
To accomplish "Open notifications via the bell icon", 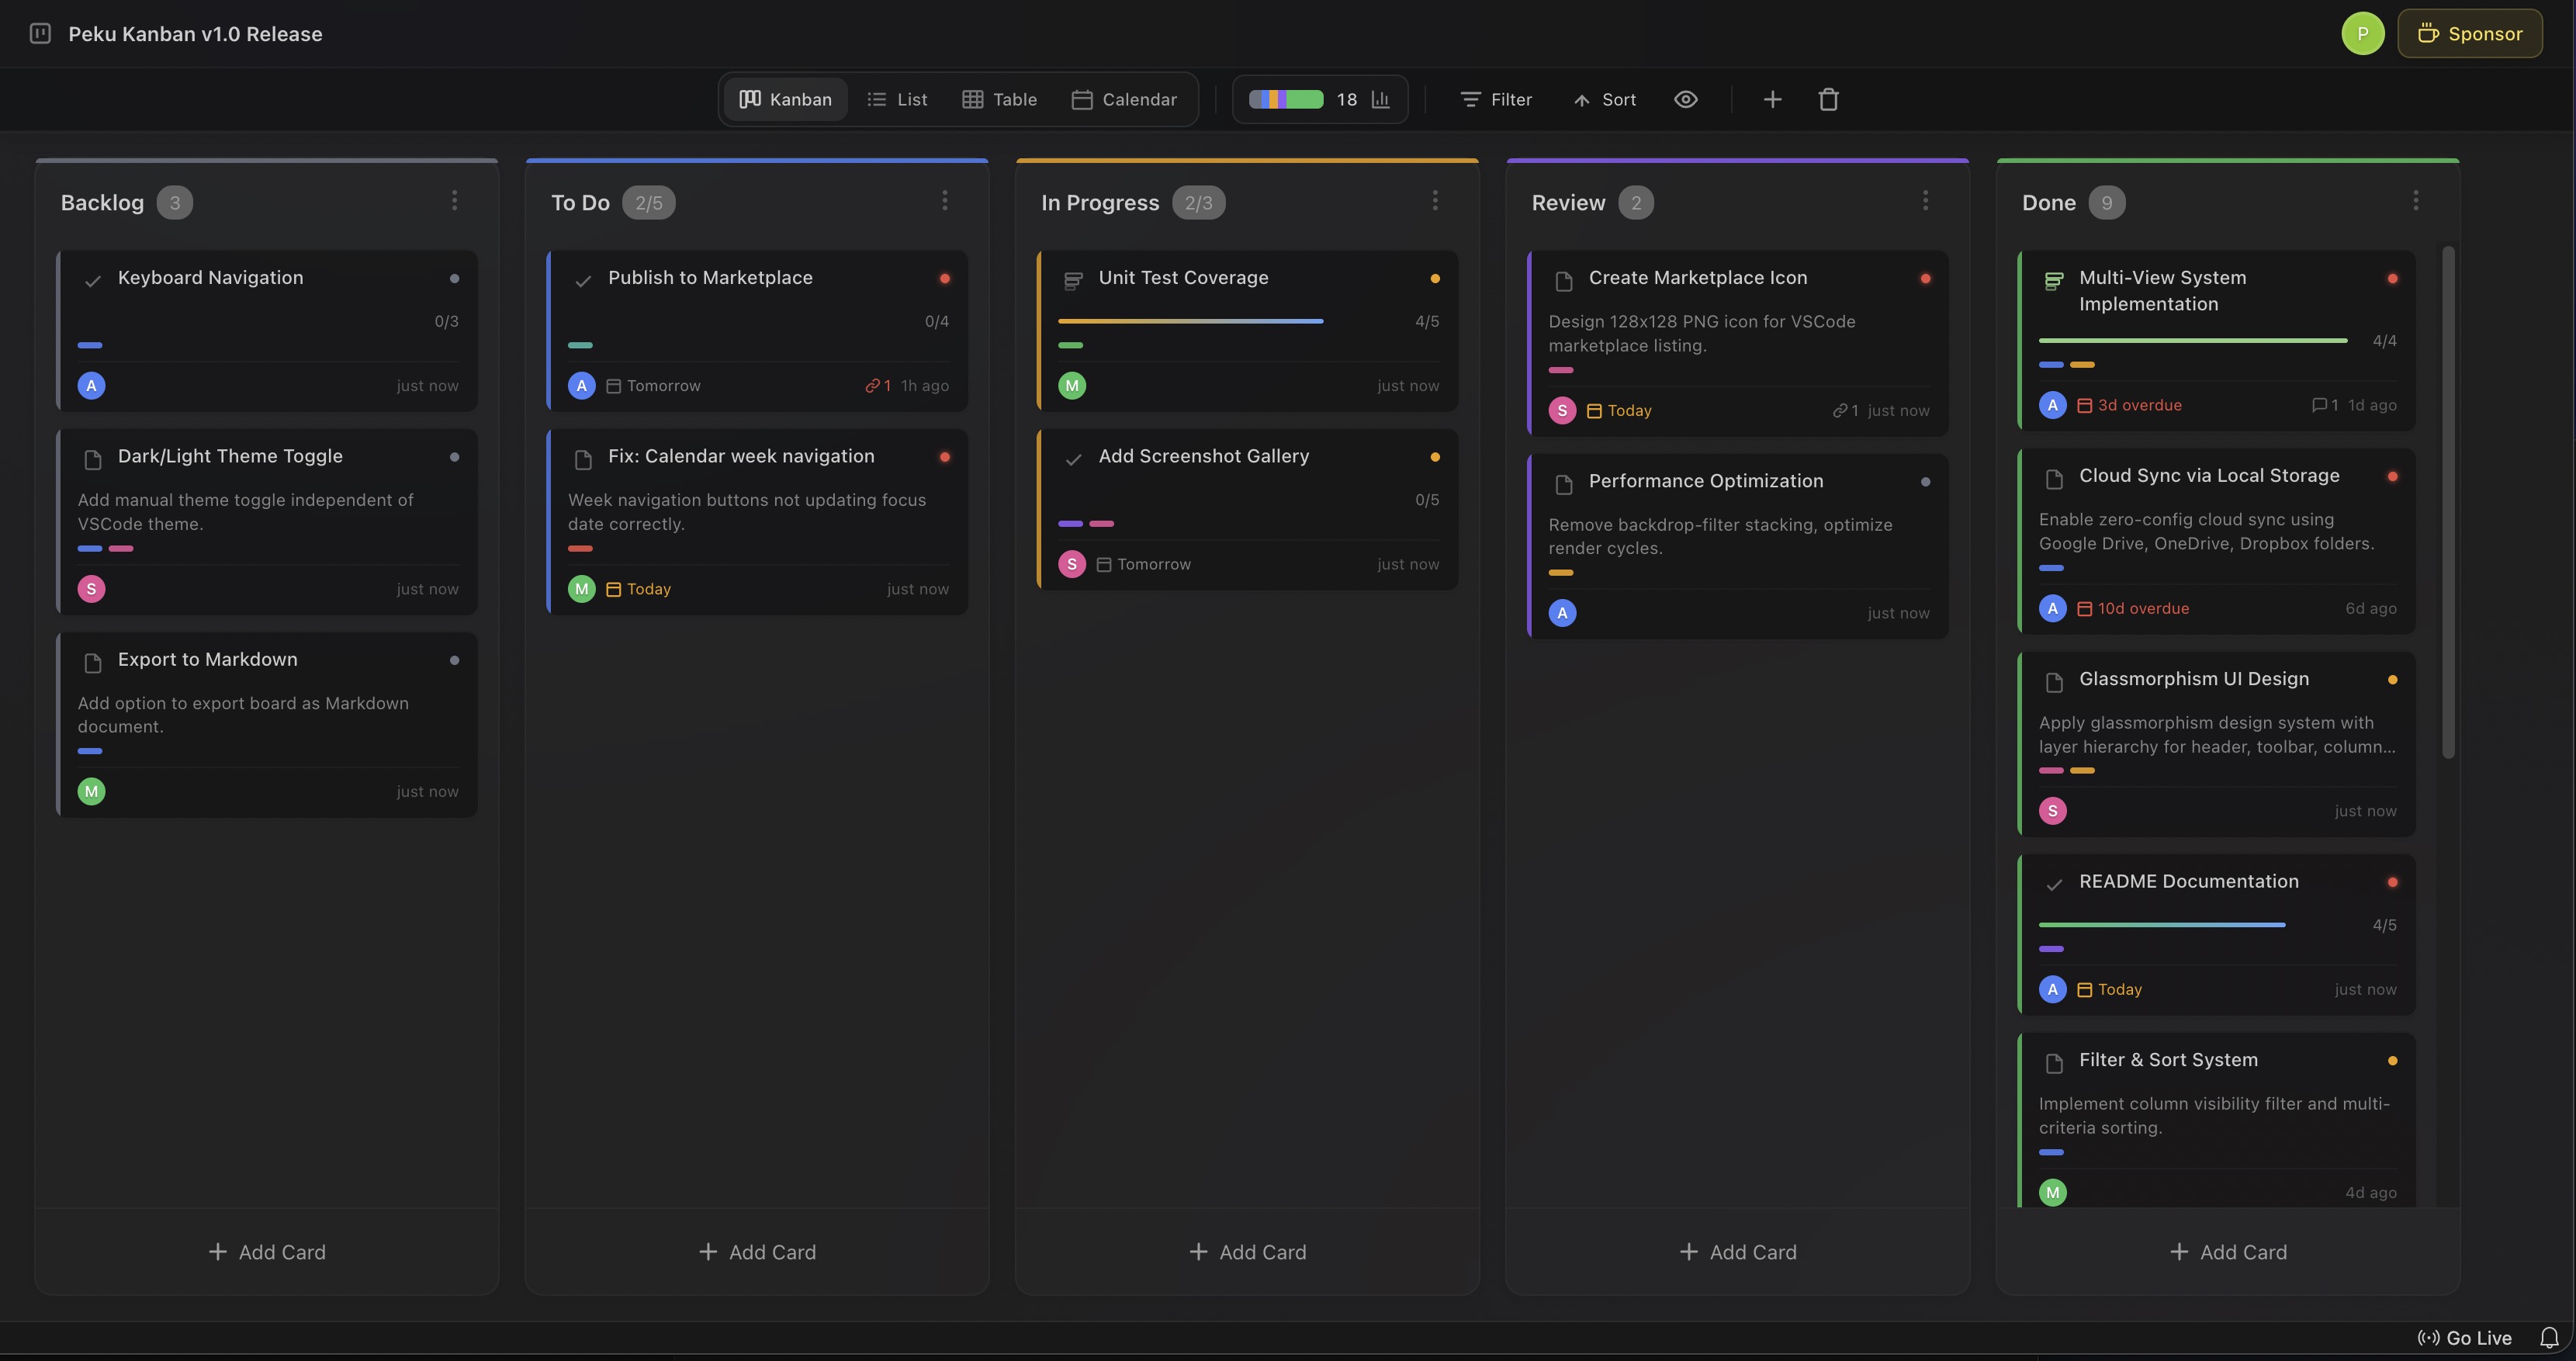I will click(x=2548, y=1338).
